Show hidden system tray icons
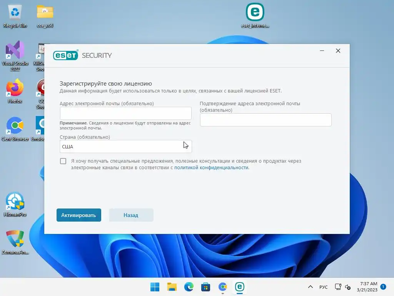The width and height of the screenshot is (394, 296). (311, 287)
